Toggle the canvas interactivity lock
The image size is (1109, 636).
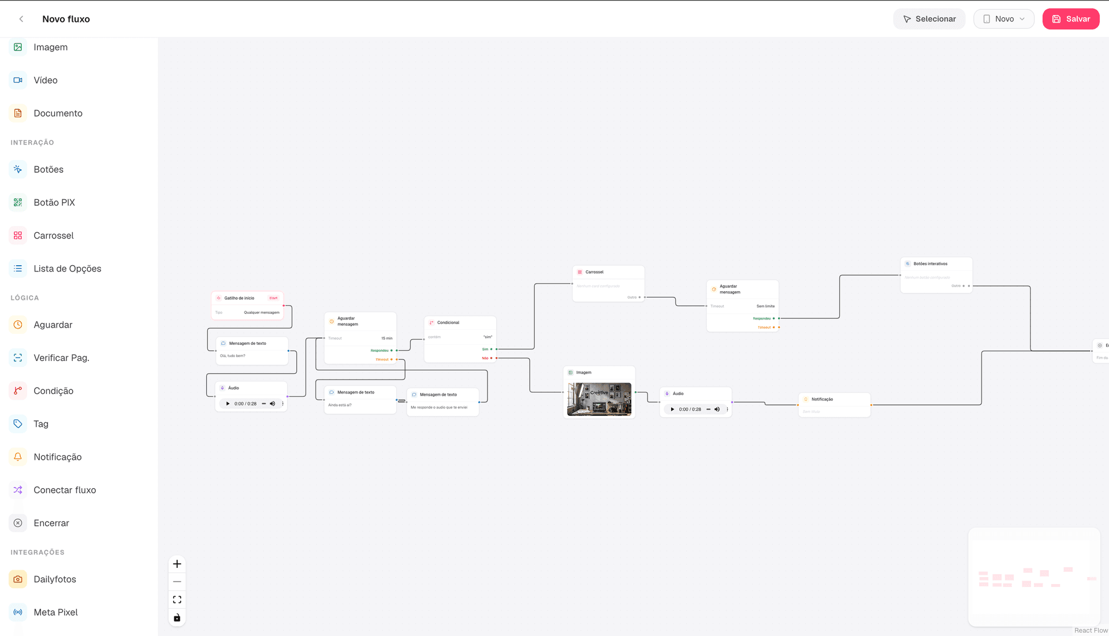point(177,618)
